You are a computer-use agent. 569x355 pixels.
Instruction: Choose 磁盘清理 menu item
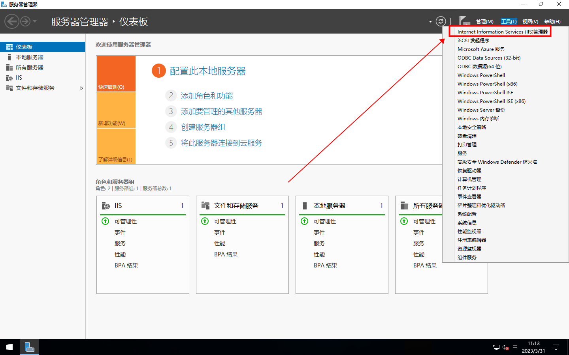point(467,136)
